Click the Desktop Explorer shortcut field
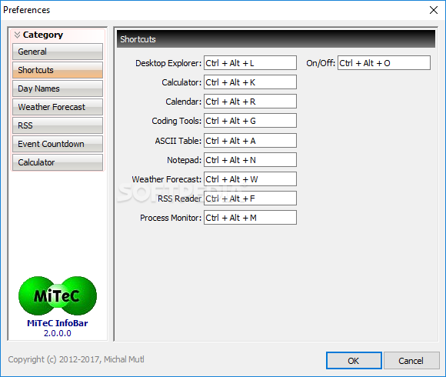Image resolution: width=446 pixels, height=377 pixels. (250, 63)
